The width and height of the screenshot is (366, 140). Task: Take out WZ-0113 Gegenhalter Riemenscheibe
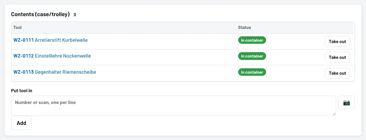click(337, 73)
